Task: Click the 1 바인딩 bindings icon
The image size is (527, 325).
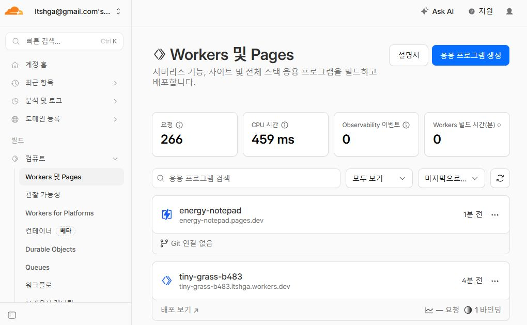Action: 468,310
